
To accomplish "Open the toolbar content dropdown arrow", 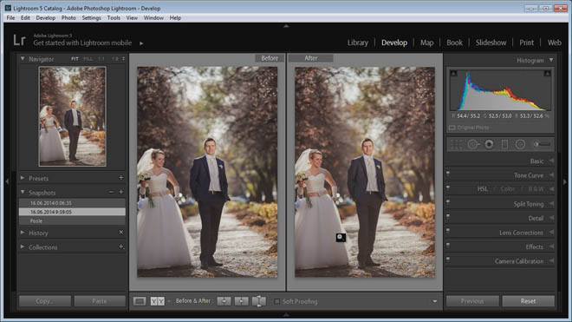I will point(435,301).
